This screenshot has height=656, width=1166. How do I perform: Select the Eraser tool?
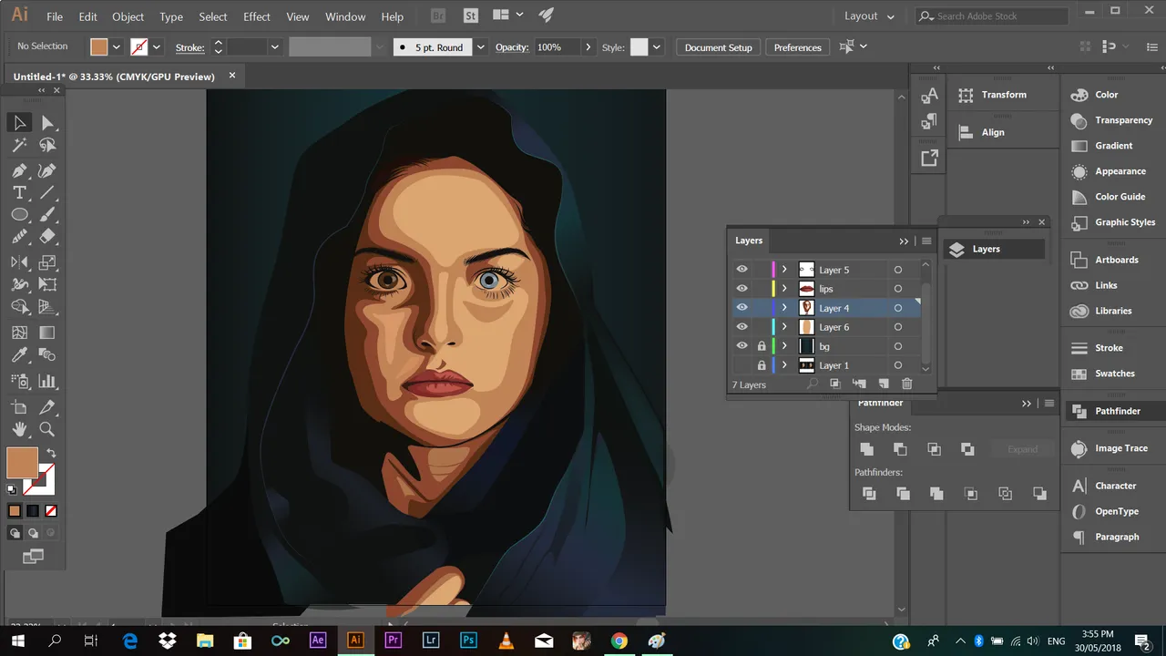47,237
